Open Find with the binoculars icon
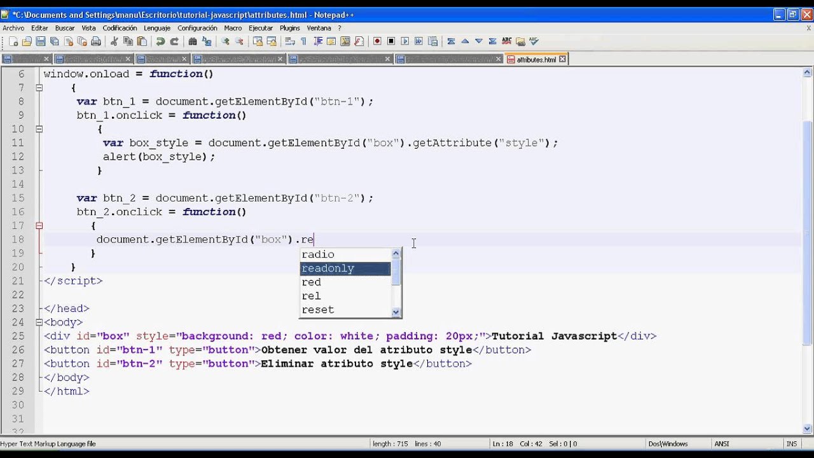 pos(192,41)
